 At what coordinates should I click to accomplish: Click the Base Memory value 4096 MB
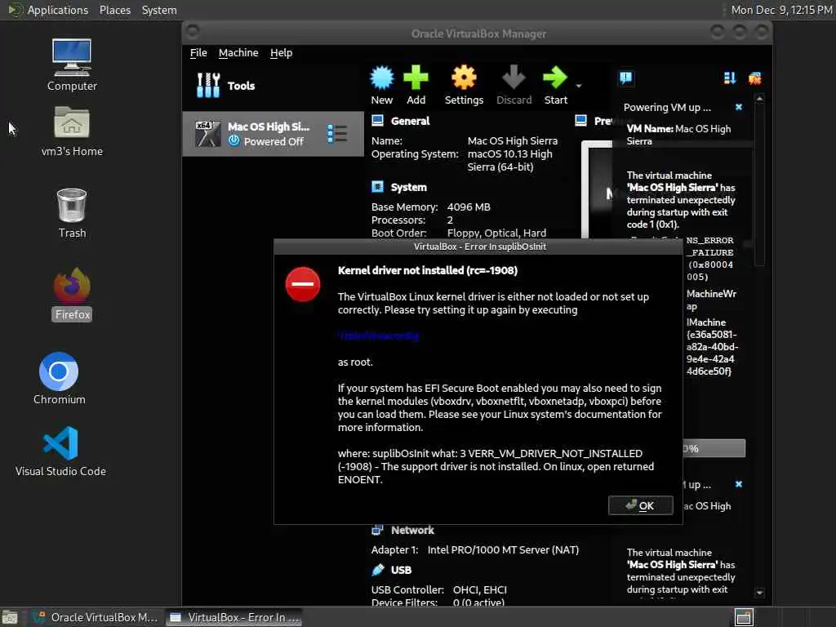(469, 207)
